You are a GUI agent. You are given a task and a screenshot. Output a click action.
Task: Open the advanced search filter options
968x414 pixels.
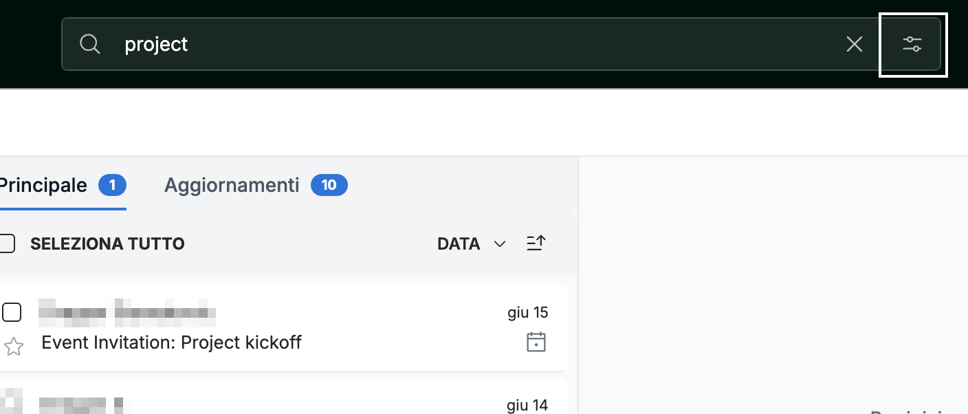coord(912,45)
